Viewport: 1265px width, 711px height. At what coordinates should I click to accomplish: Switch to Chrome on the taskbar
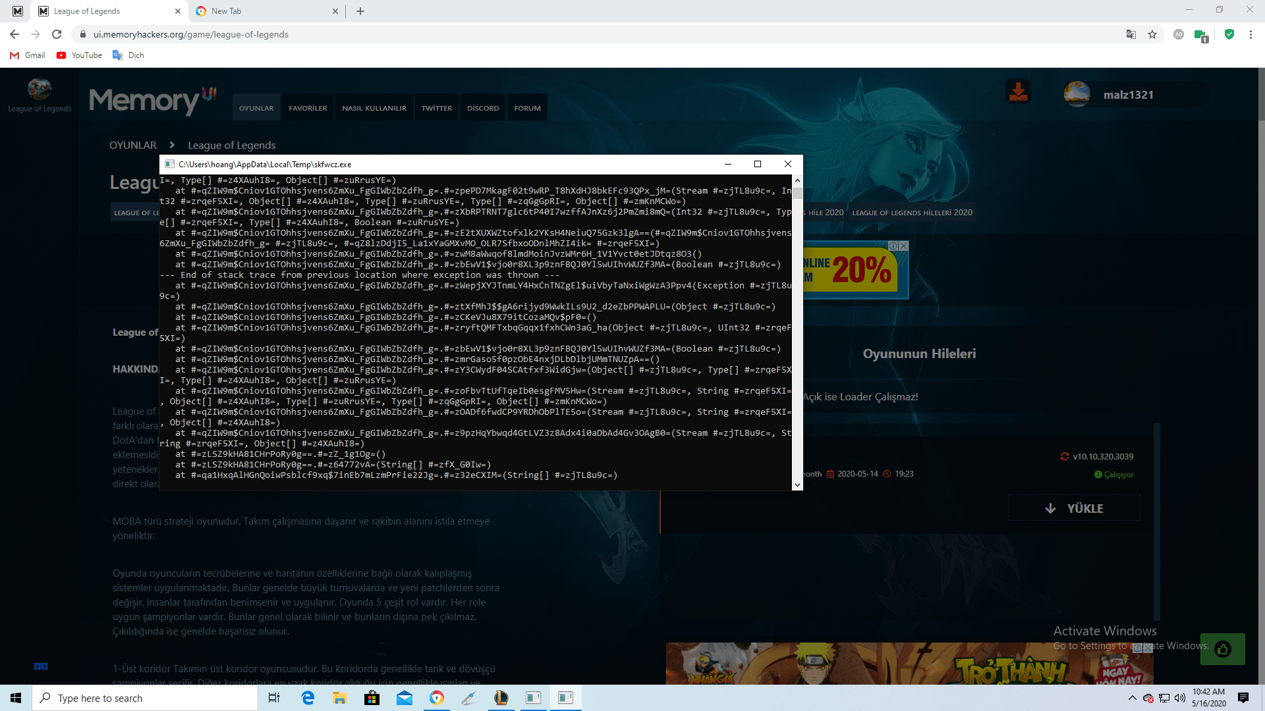(437, 698)
